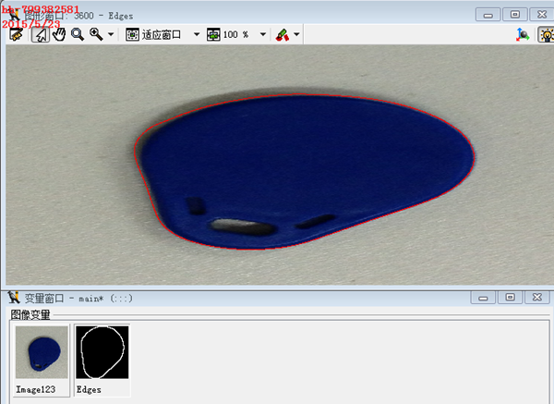This screenshot has width=554, height=404.
Task: Click the draw color paint icon
Action: click(x=283, y=35)
